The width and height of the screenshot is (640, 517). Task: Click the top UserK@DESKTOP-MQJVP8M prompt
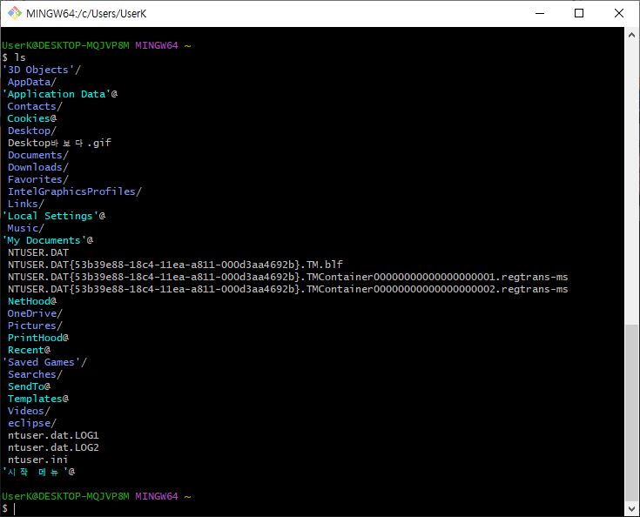[x=65, y=45]
